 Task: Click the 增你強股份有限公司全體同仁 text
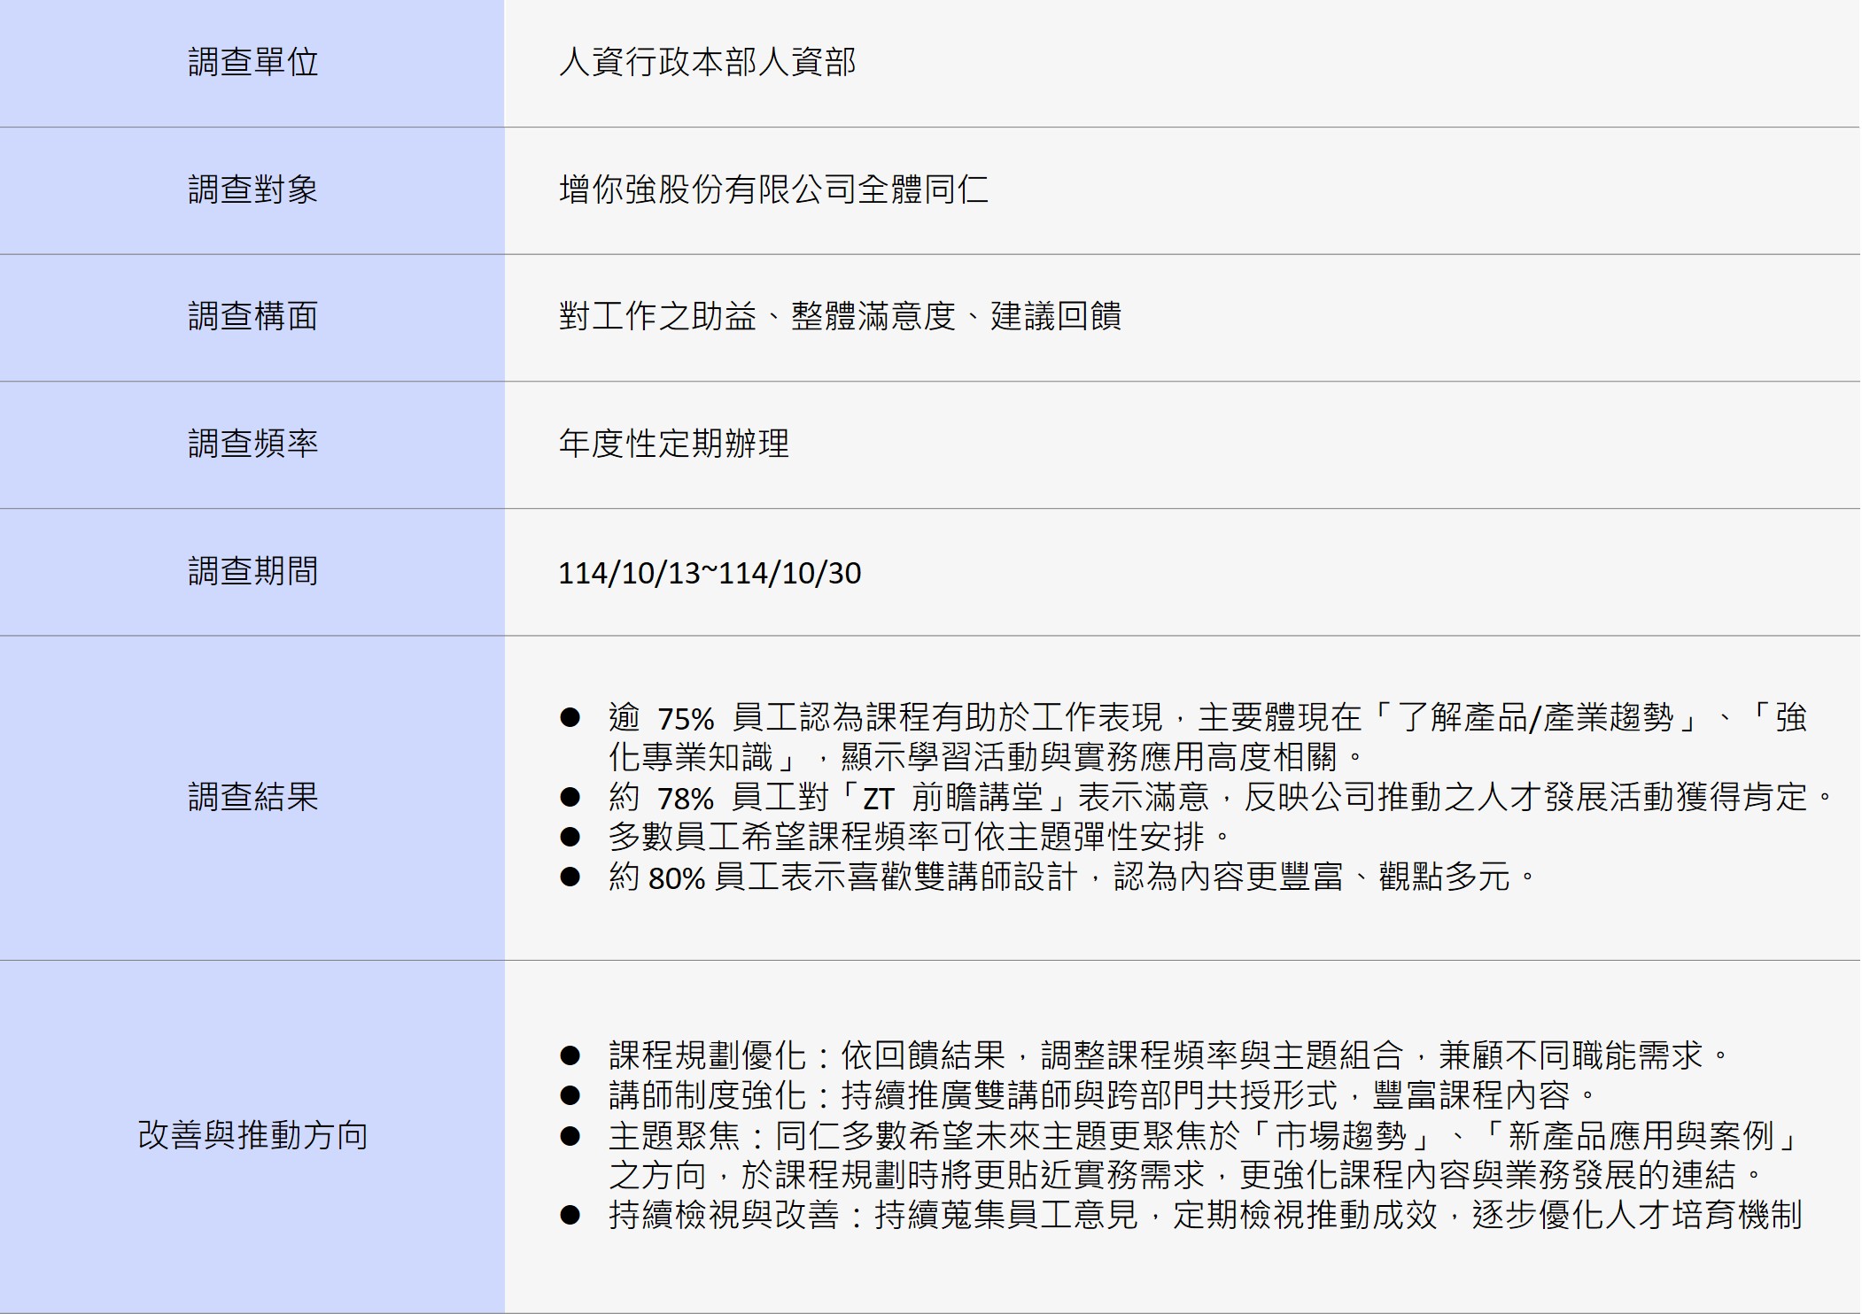click(x=773, y=189)
